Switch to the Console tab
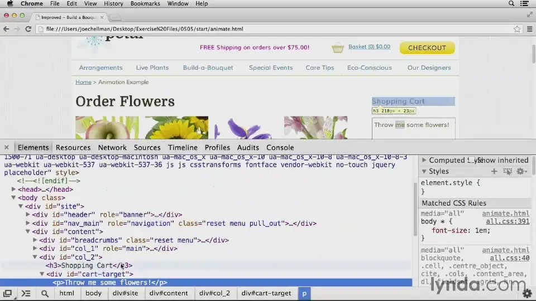Screen dimensions: 536x301 click(x=280, y=147)
